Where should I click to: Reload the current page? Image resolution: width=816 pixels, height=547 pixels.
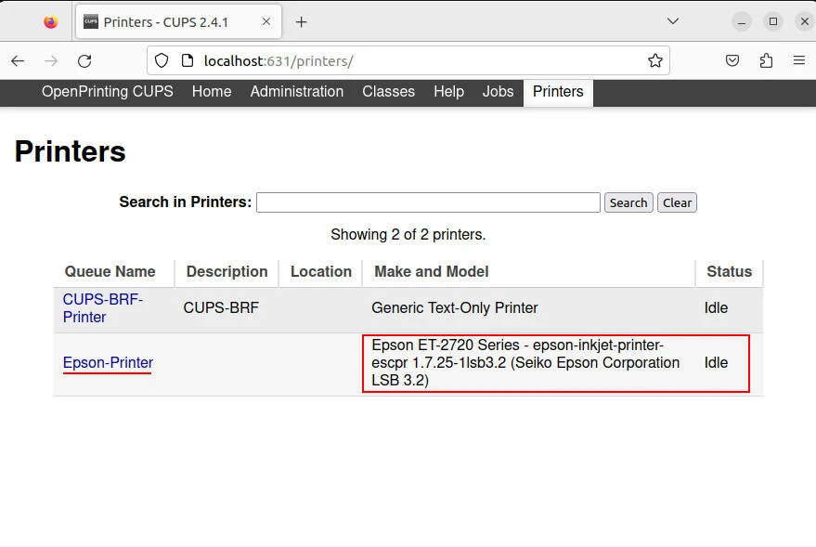(84, 61)
